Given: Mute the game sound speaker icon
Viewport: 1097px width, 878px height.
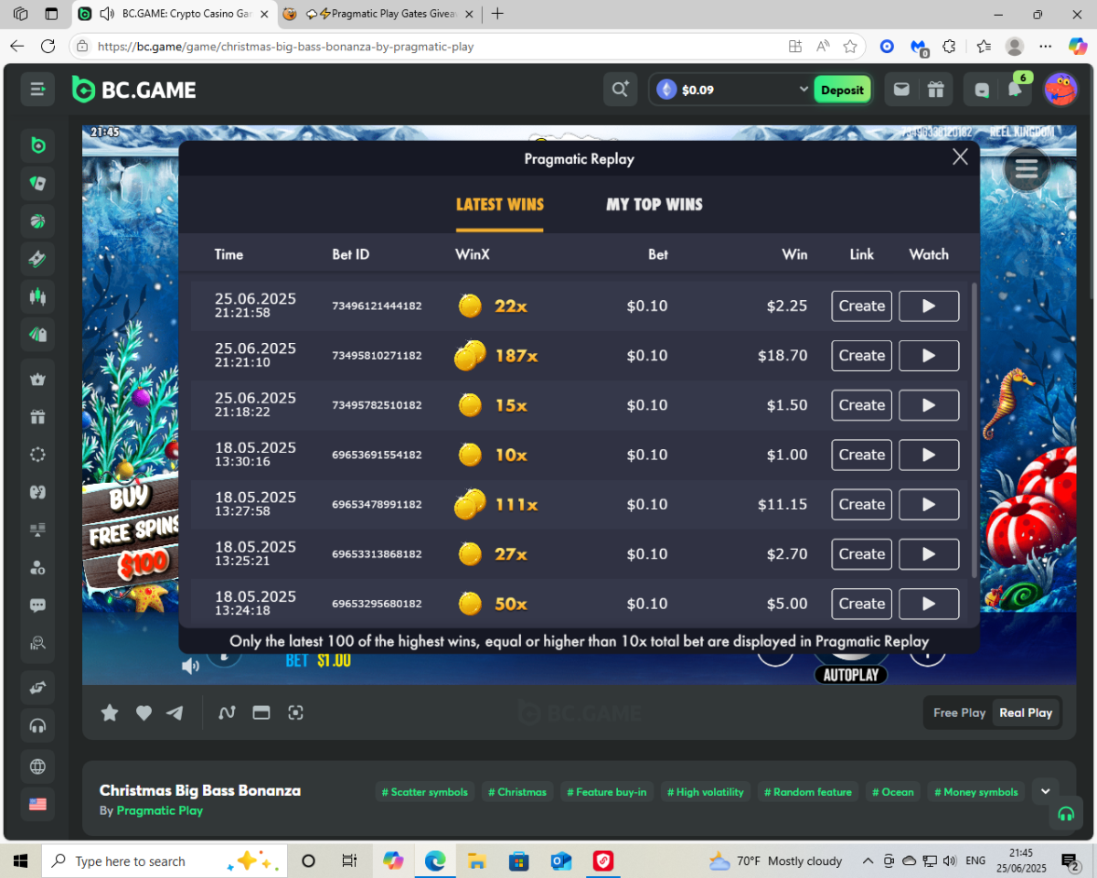Looking at the screenshot, I should point(190,666).
